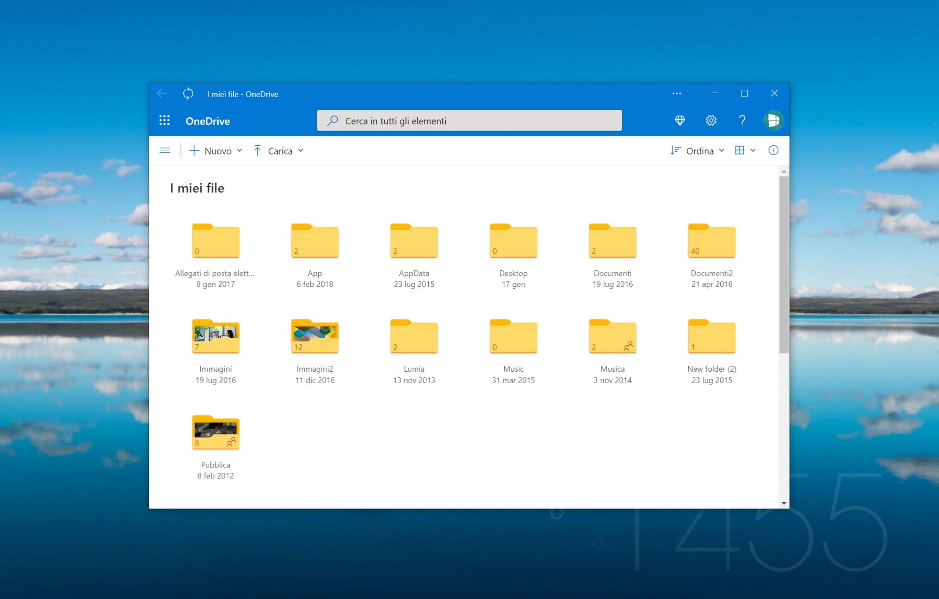Image resolution: width=939 pixels, height=599 pixels.
Task: Click the Premium diamond icon
Action: tap(679, 121)
